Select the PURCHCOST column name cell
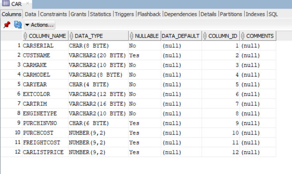 [x=45, y=133]
